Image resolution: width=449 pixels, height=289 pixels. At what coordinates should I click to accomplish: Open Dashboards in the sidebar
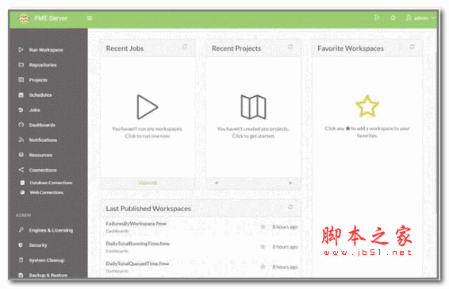click(42, 125)
